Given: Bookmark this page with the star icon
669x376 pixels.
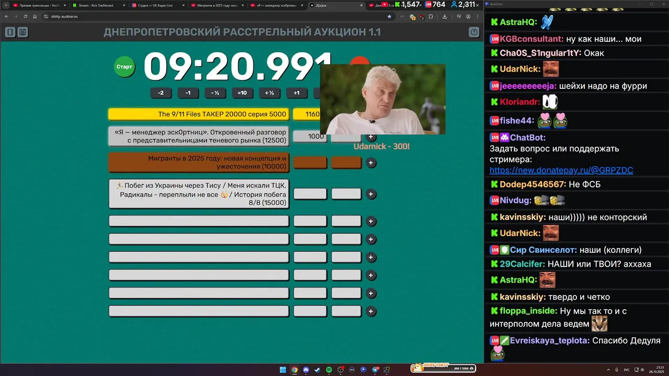Looking at the screenshot, I should [389, 16].
